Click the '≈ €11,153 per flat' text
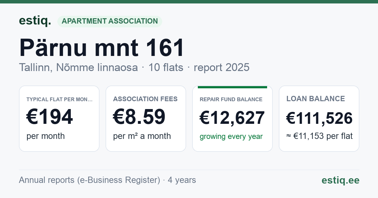This screenshot has height=198, width=378. 319,136
